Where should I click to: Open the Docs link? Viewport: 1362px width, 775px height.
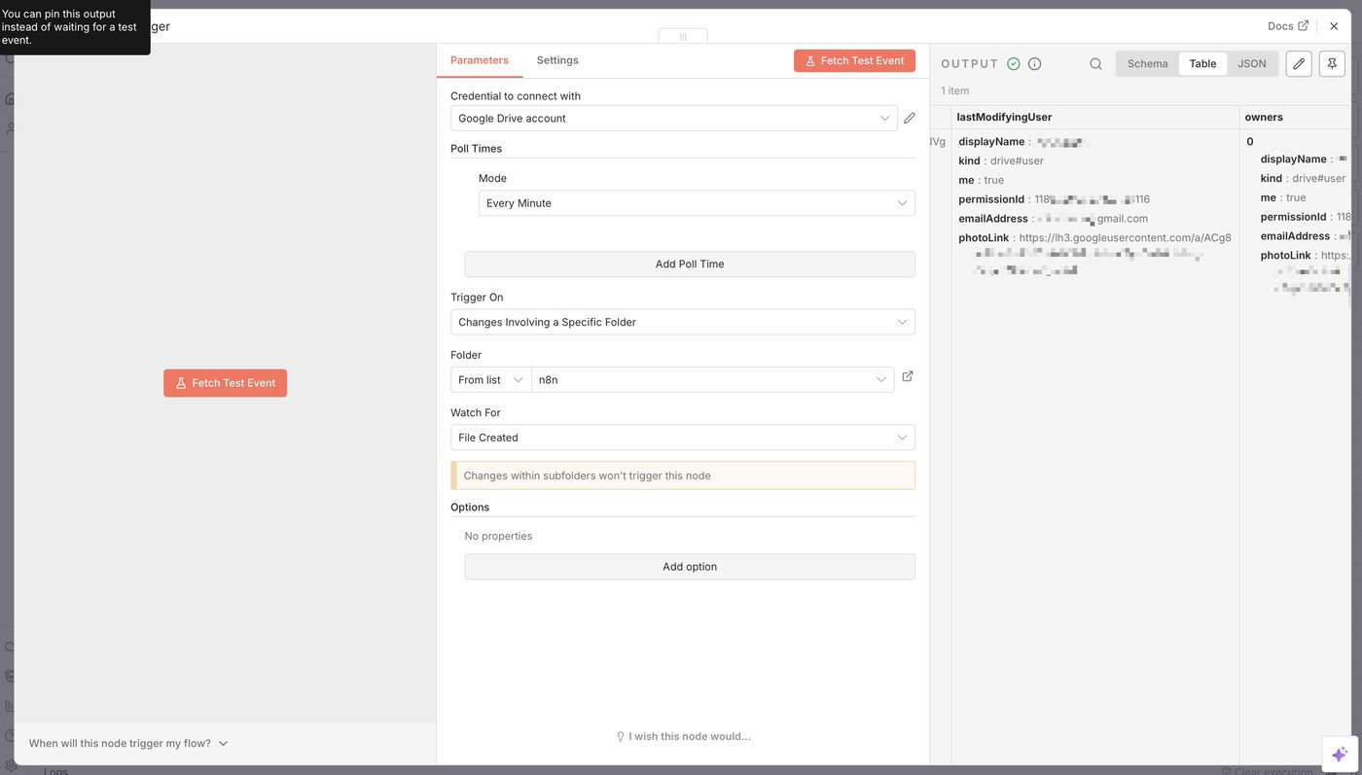tap(1287, 26)
